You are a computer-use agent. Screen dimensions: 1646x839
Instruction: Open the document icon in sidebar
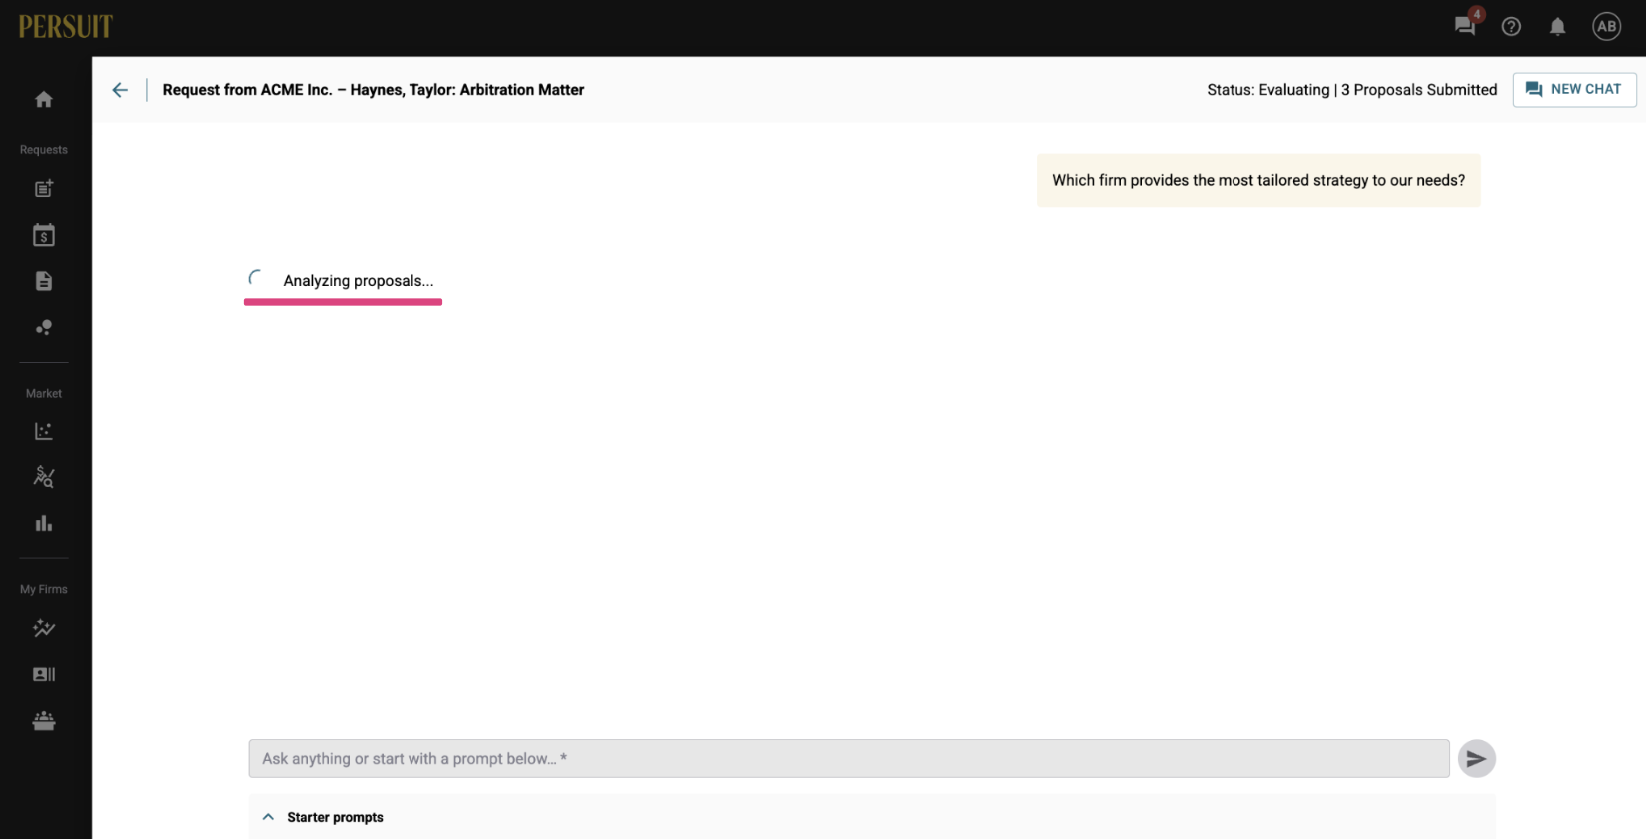[x=44, y=281]
